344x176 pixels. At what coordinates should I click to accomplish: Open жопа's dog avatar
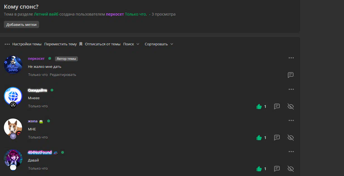[x=13, y=127]
